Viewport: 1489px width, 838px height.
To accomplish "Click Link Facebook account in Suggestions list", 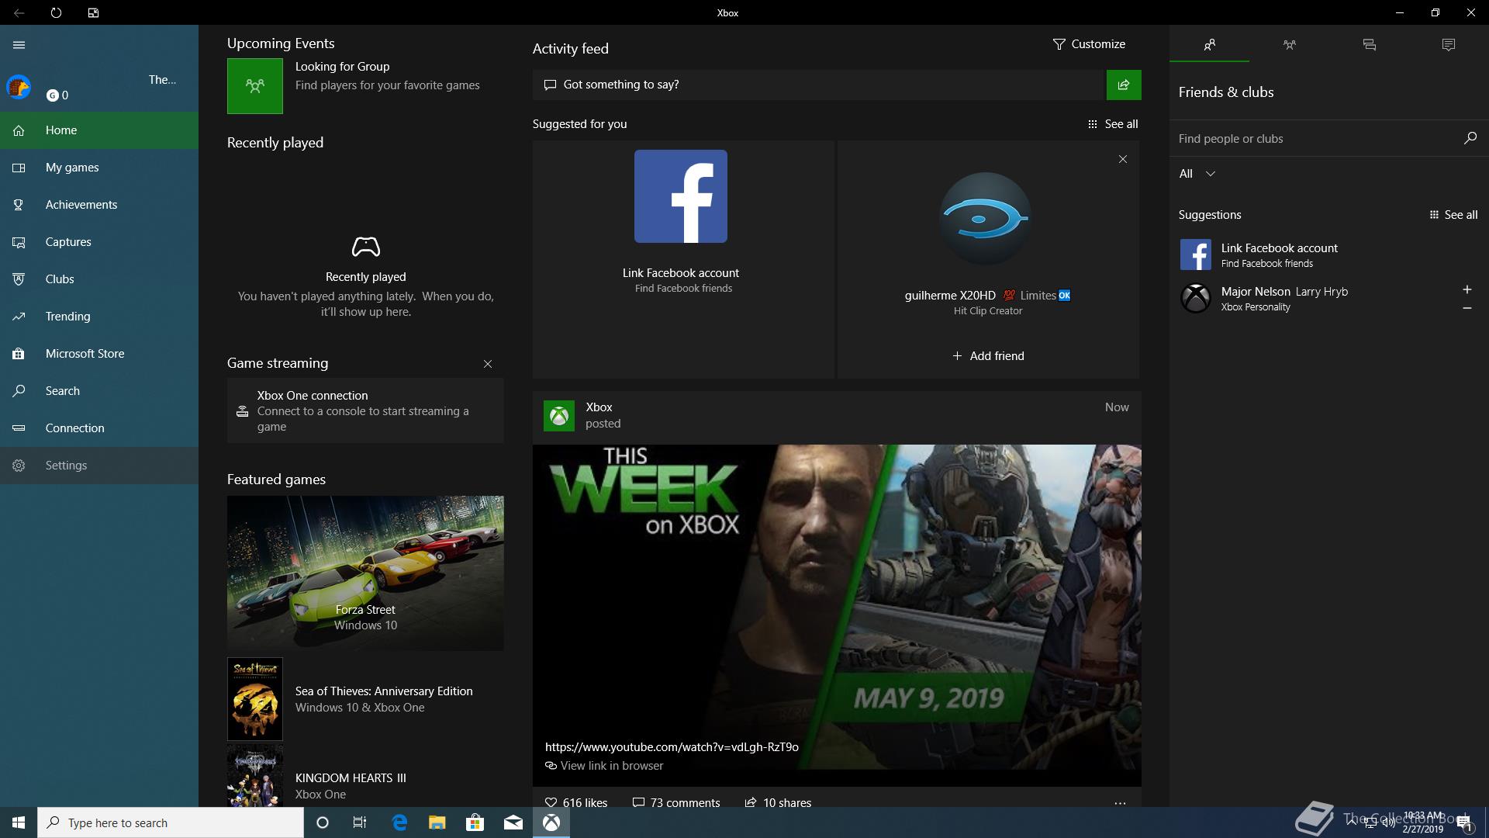I will 1329,255.
